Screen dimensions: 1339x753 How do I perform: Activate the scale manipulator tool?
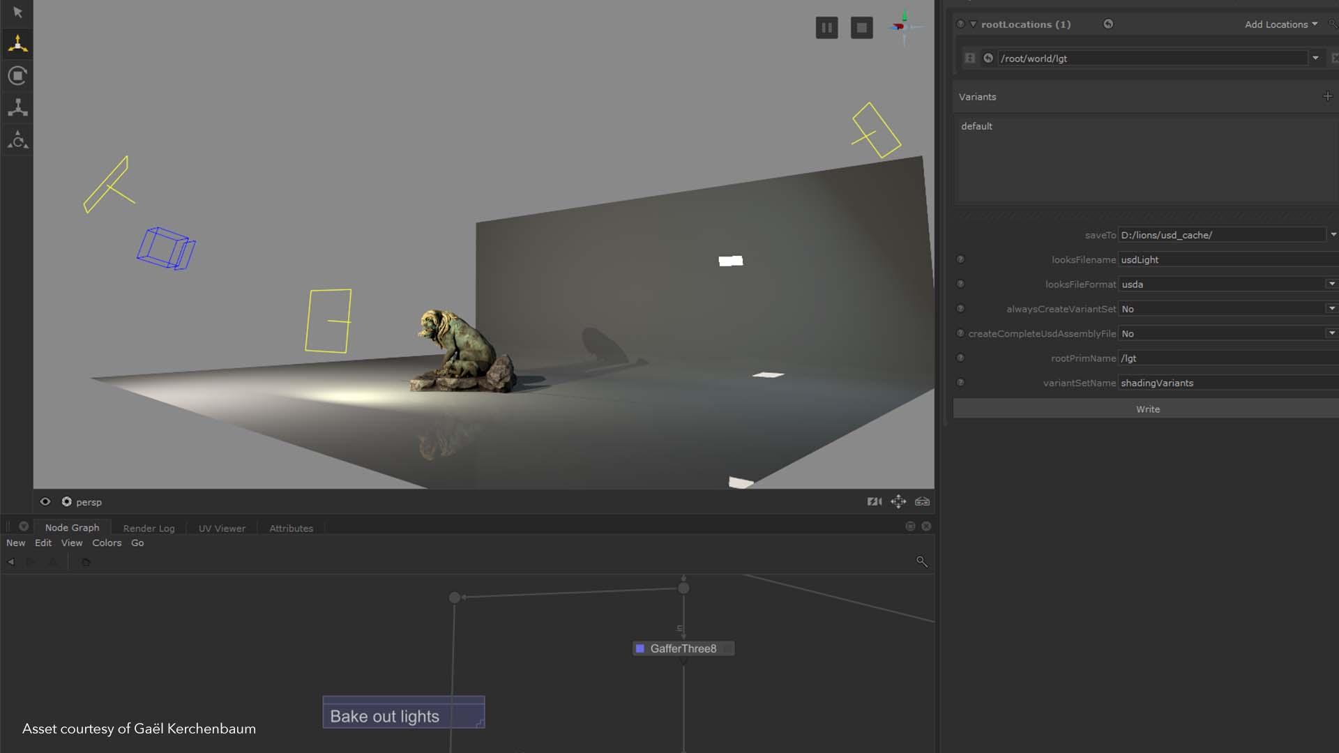click(x=17, y=107)
